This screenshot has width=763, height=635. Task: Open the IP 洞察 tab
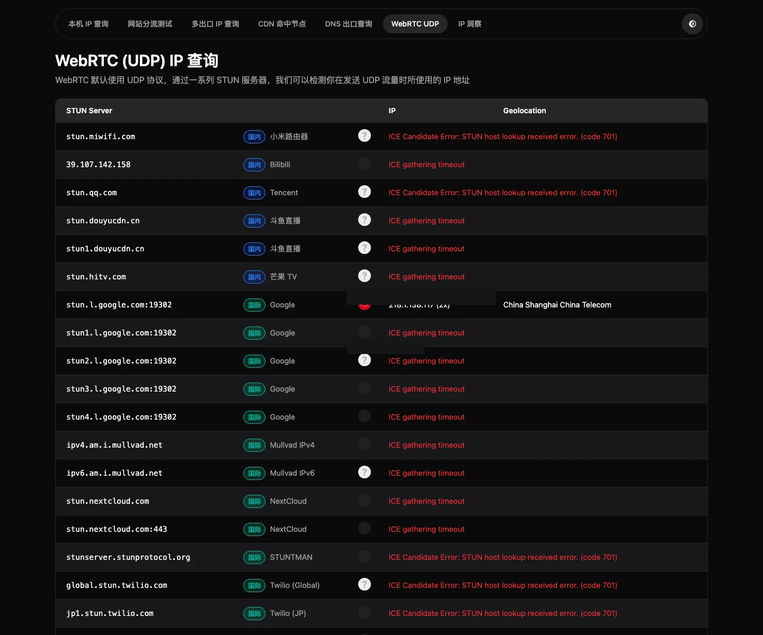(469, 24)
